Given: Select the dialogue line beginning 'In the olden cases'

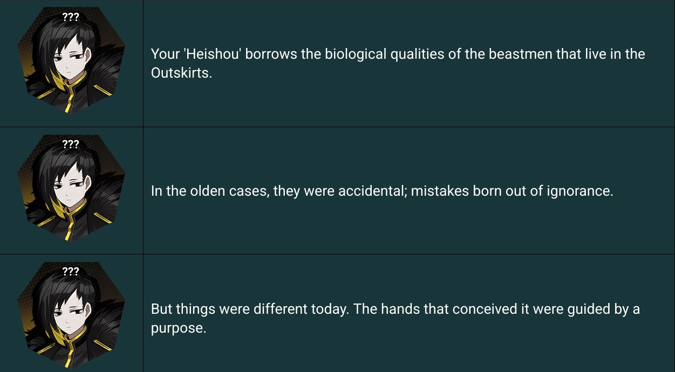Looking at the screenshot, I should tap(382, 191).
